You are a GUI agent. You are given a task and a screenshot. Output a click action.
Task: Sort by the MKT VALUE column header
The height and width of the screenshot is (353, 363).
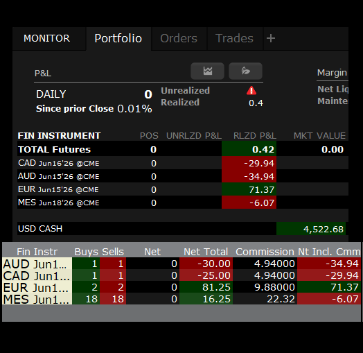[x=319, y=136]
